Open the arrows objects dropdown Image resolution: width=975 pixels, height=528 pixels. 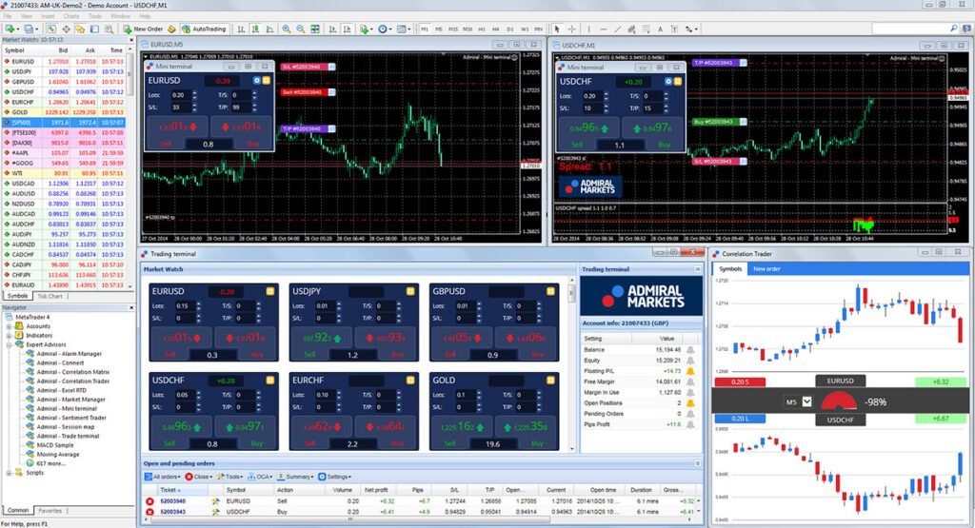tap(691, 29)
